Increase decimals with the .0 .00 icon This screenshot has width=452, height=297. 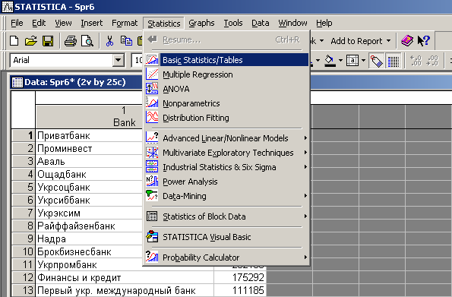pyautogui.click(x=416, y=61)
